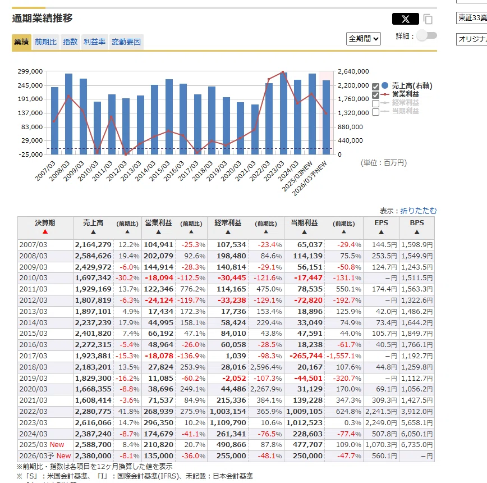Screen dimensions: 487x483
Task: Sort by 経常利益 arrow
Action: click(x=228, y=232)
